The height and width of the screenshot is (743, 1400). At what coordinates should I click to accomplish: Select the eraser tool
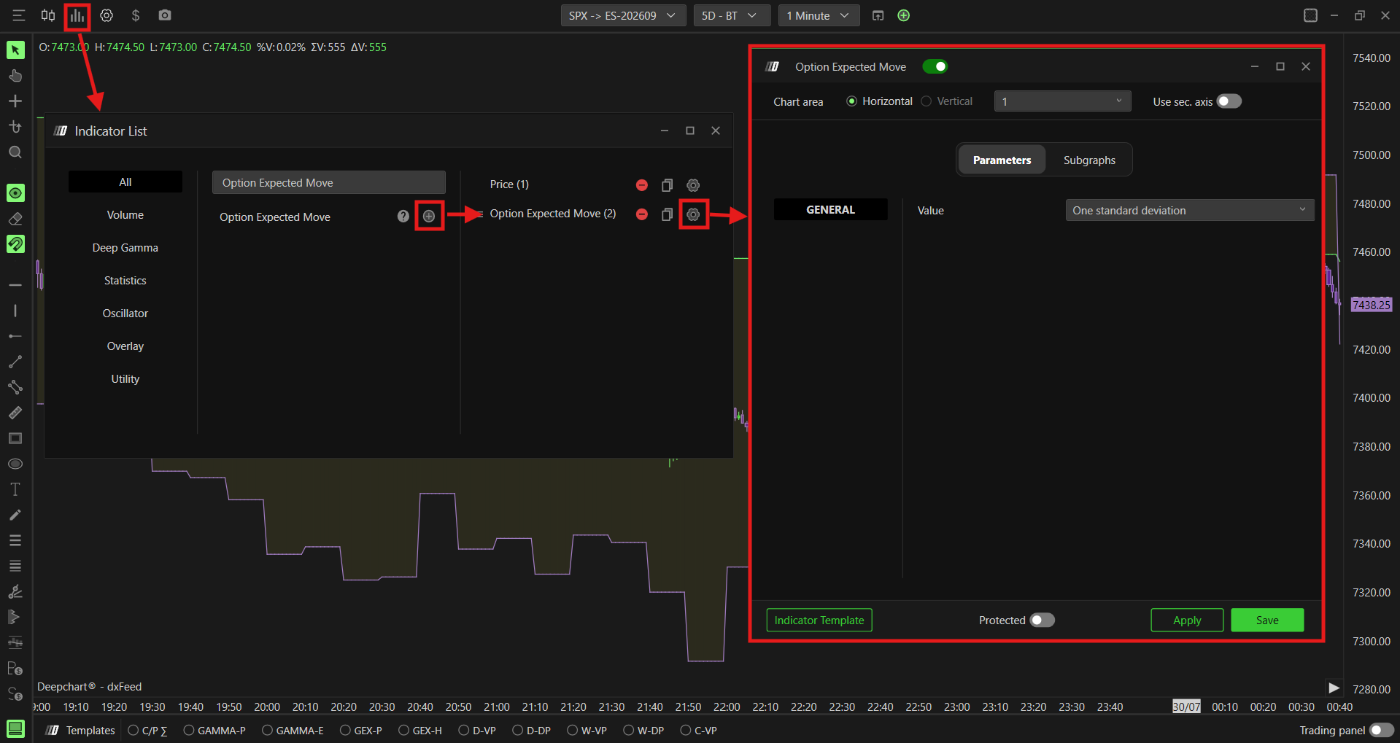pyautogui.click(x=15, y=219)
